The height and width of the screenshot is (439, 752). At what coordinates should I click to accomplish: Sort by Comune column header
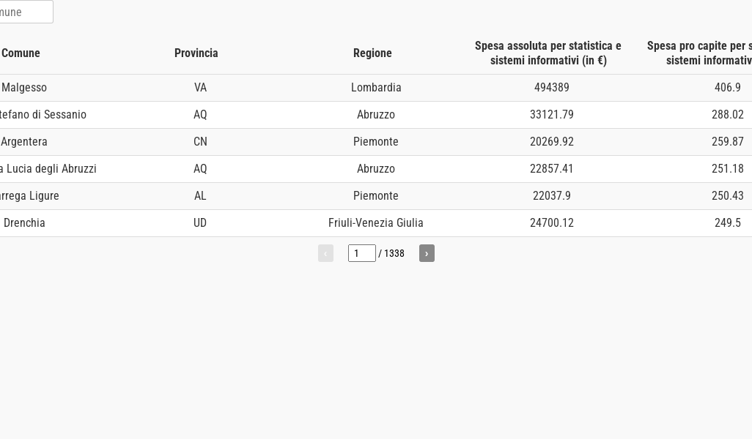pyautogui.click(x=21, y=53)
